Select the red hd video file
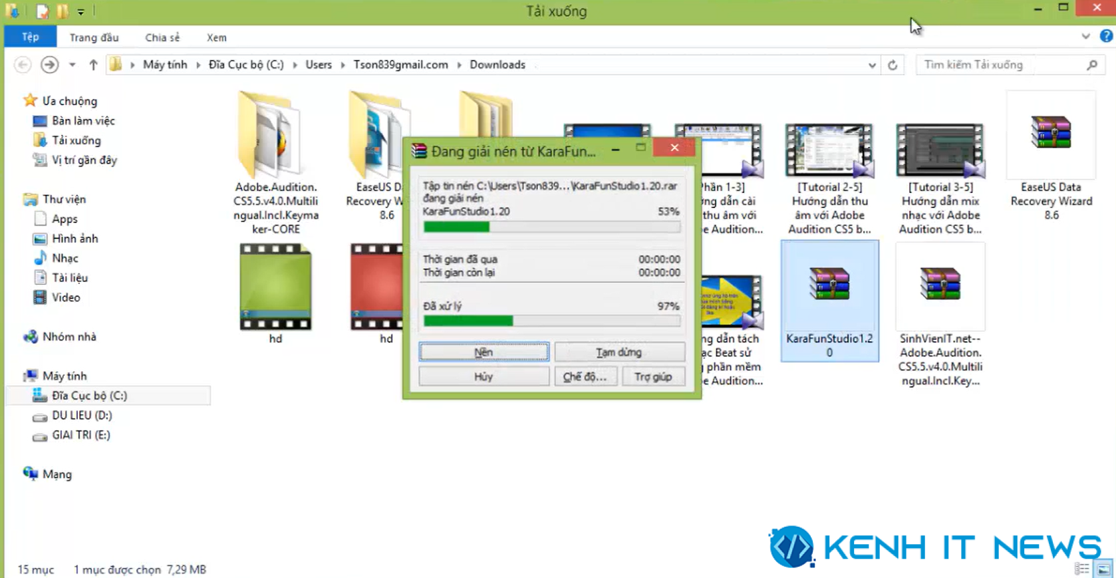Image resolution: width=1116 pixels, height=578 pixels. 378,293
